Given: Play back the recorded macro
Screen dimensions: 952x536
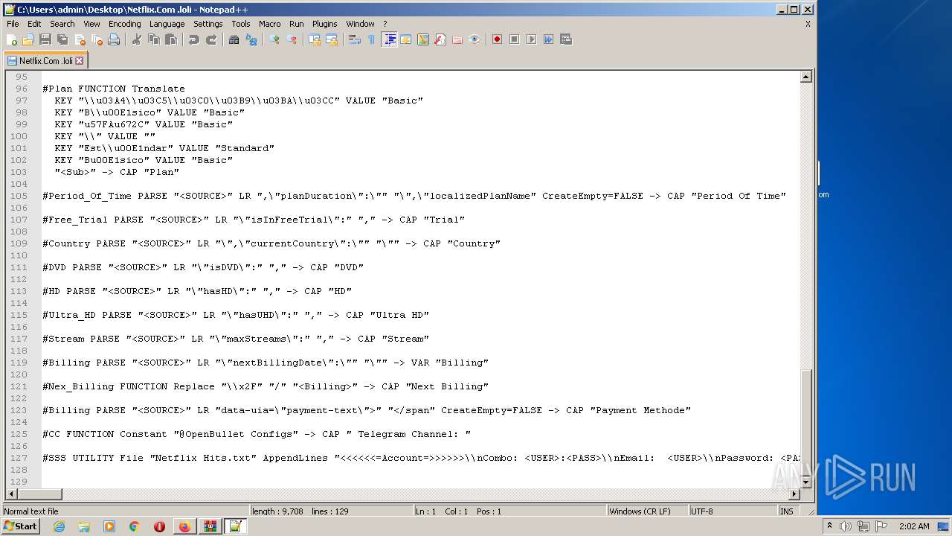Looking at the screenshot, I should 531,39.
